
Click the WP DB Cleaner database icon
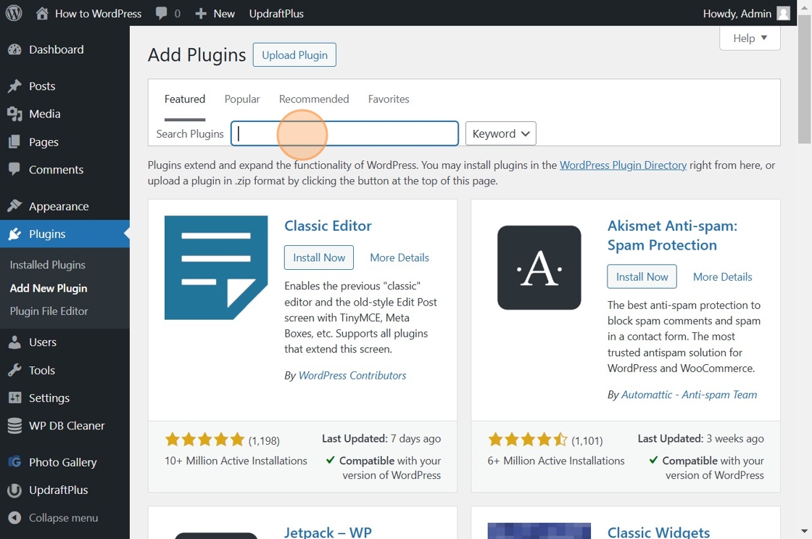tap(14, 426)
